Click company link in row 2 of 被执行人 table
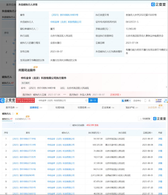Image resolution: width=168 pixels, height=195 pixels. pos(61,145)
